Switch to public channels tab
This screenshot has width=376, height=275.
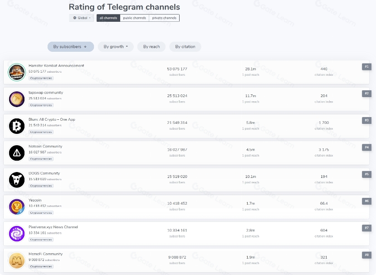point(135,18)
